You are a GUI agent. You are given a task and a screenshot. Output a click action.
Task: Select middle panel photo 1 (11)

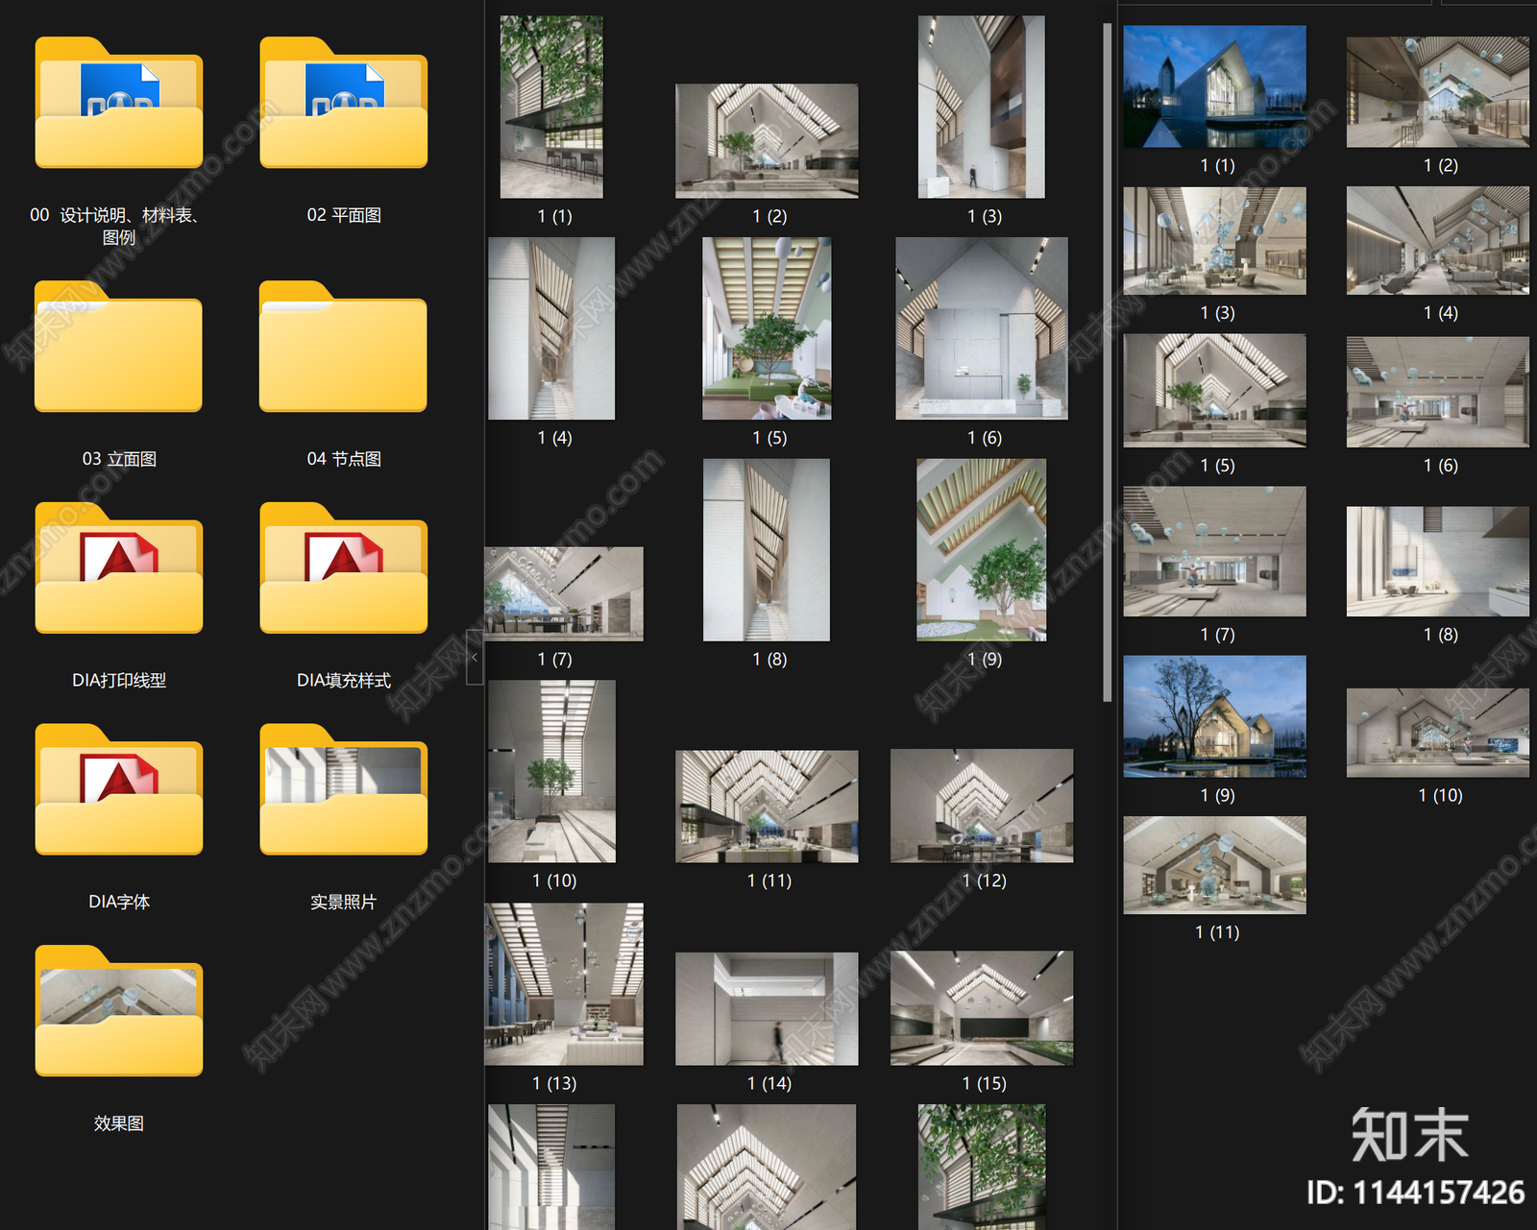click(767, 807)
